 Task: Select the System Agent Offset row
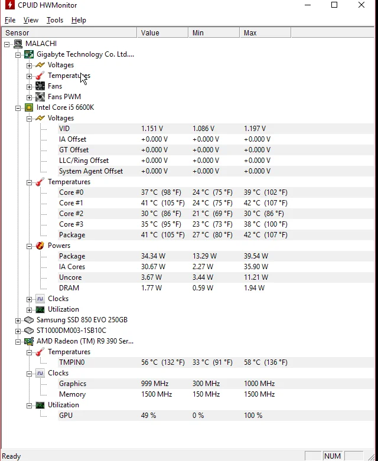pyautogui.click(x=216, y=171)
